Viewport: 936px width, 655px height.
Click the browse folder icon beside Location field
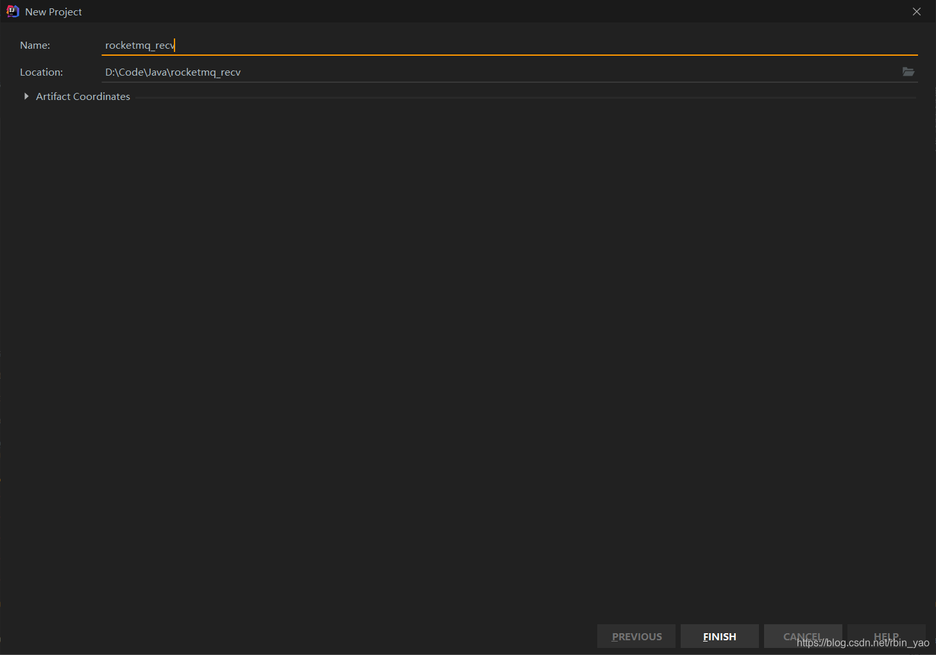coord(908,72)
